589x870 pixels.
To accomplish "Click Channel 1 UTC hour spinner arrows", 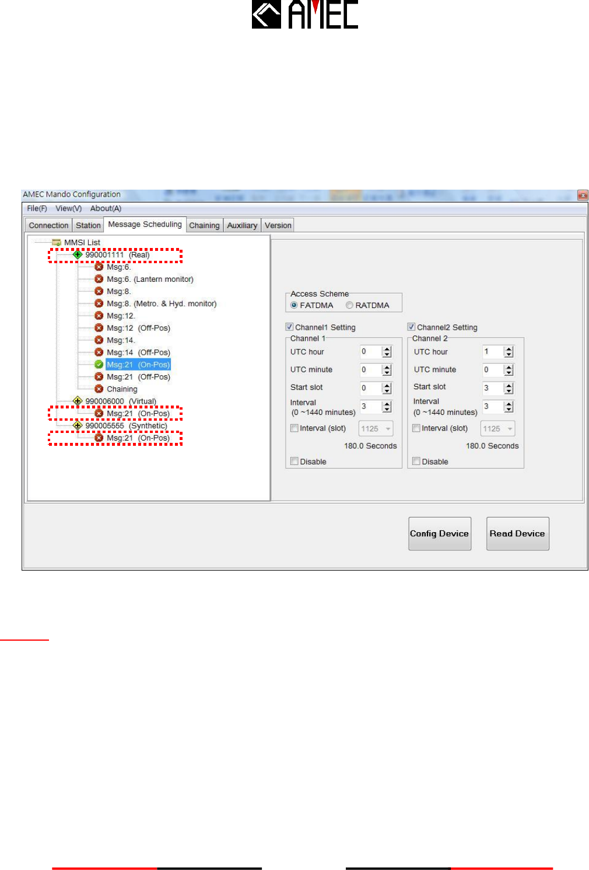I will click(x=387, y=352).
